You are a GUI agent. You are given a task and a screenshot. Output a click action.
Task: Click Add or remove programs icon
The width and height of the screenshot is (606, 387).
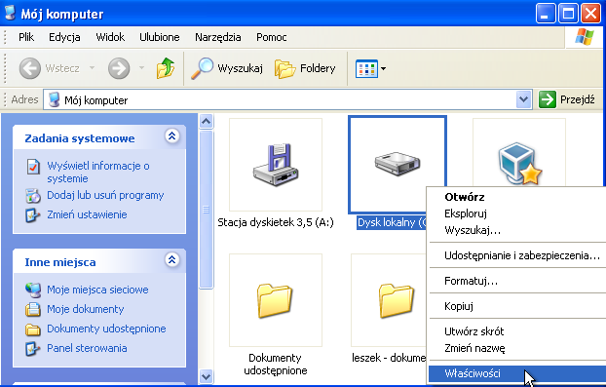pos(33,196)
